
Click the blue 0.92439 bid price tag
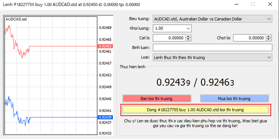[105, 117]
